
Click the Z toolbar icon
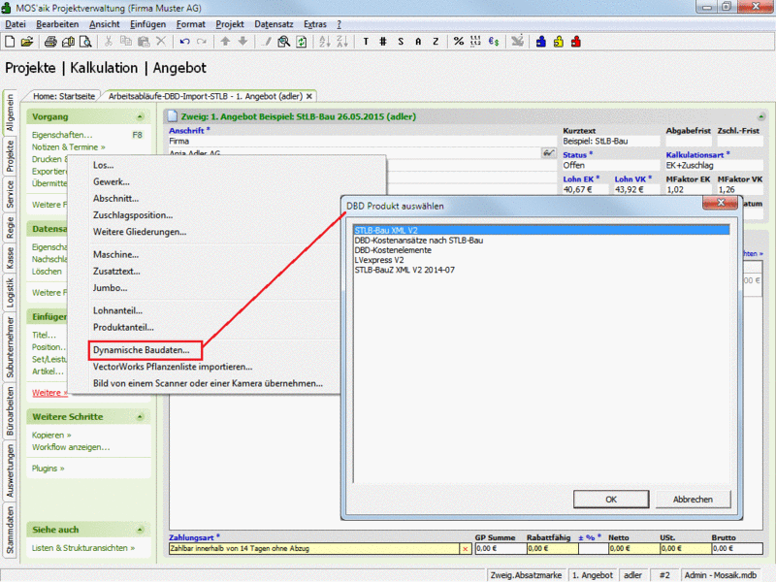tap(436, 42)
